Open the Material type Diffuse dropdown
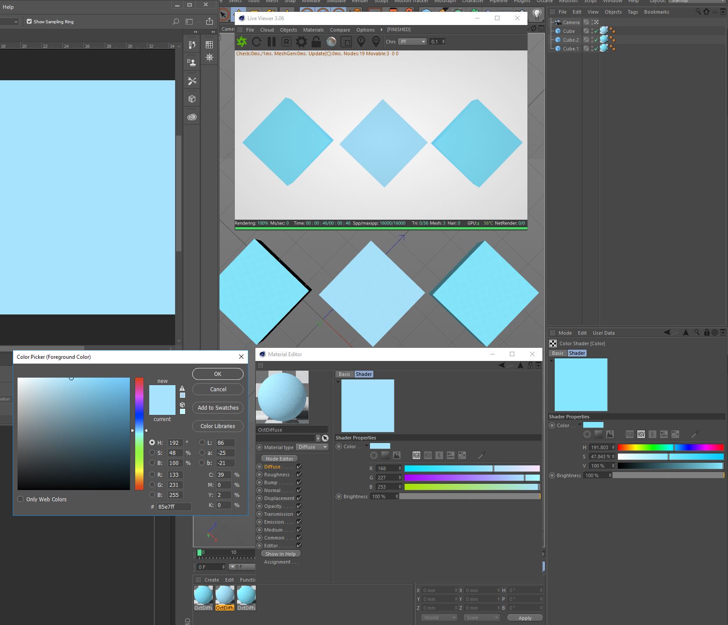The width and height of the screenshot is (728, 625). 312,447
